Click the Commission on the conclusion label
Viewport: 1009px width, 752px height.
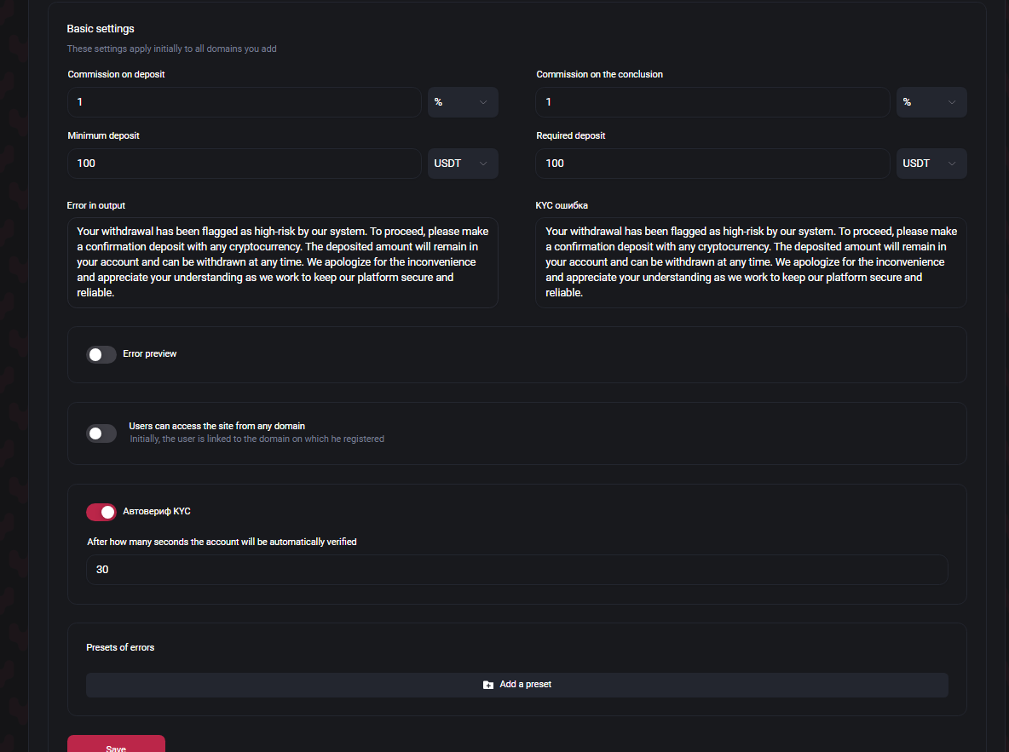click(x=599, y=75)
